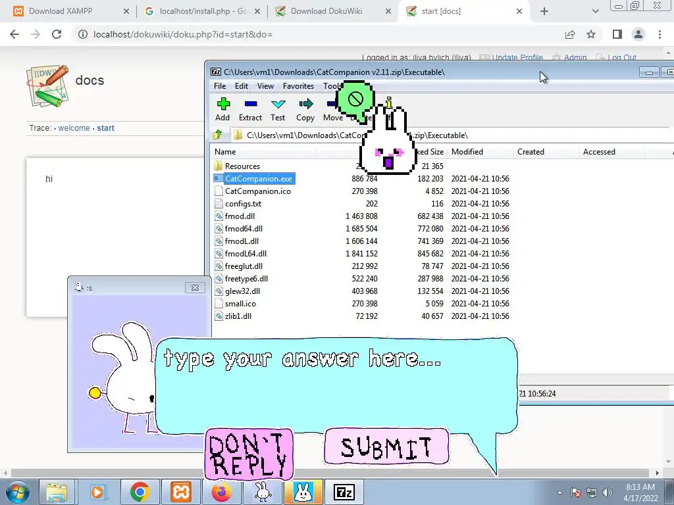Viewport: 674px width, 505px height.
Task: Open Chrome side panel icon
Action: pyautogui.click(x=617, y=34)
